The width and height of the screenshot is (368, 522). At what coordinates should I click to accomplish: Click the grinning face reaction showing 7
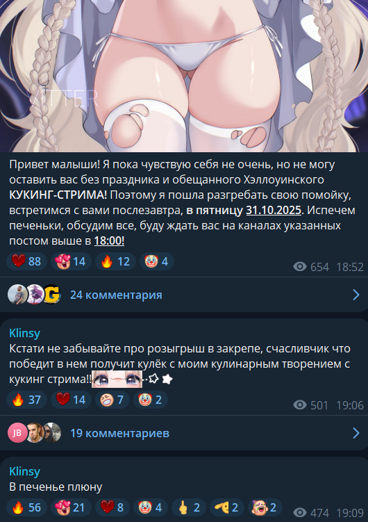(x=112, y=400)
